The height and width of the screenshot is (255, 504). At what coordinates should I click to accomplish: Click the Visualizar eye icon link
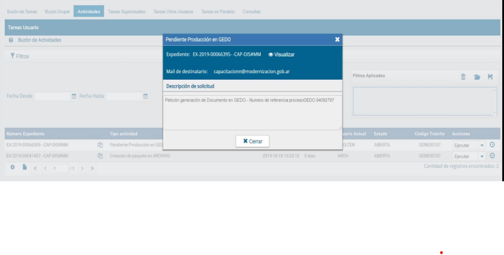281,55
